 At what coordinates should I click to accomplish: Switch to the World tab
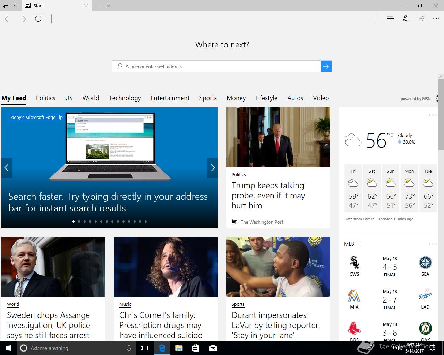tap(91, 98)
